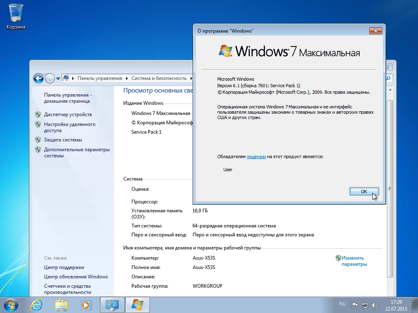
Task: Open 'Защита системы' link
Action: [x=63, y=140]
